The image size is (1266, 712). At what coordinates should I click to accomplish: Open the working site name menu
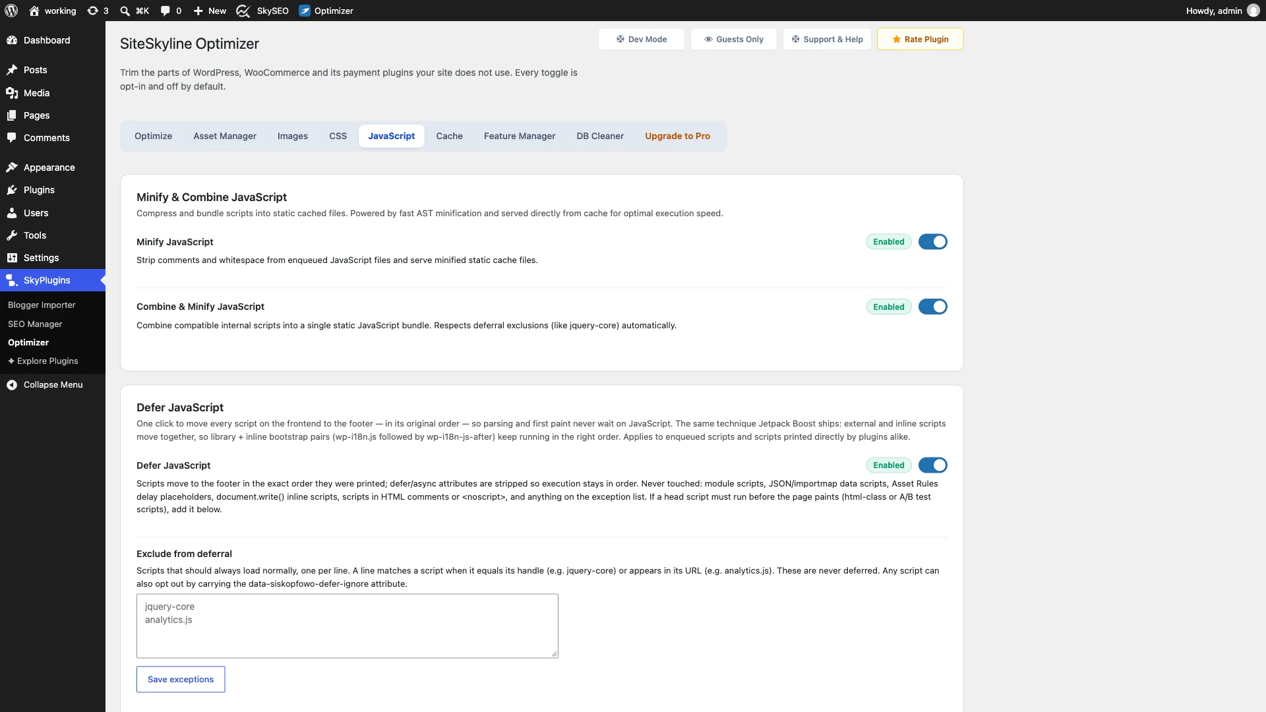pos(53,11)
